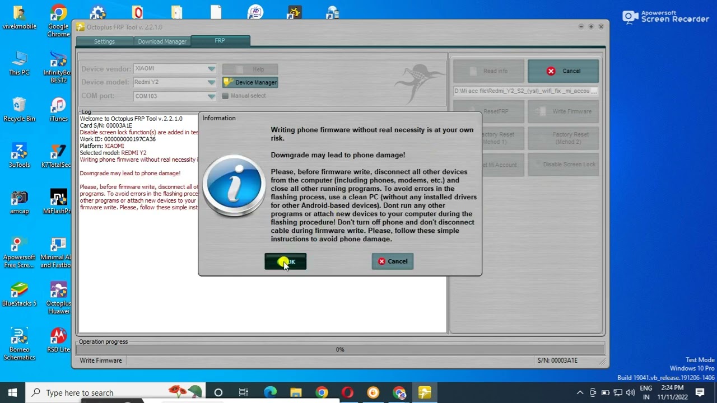
Task: Click the Octoplus FRP Tool title icon
Action: tap(81, 27)
